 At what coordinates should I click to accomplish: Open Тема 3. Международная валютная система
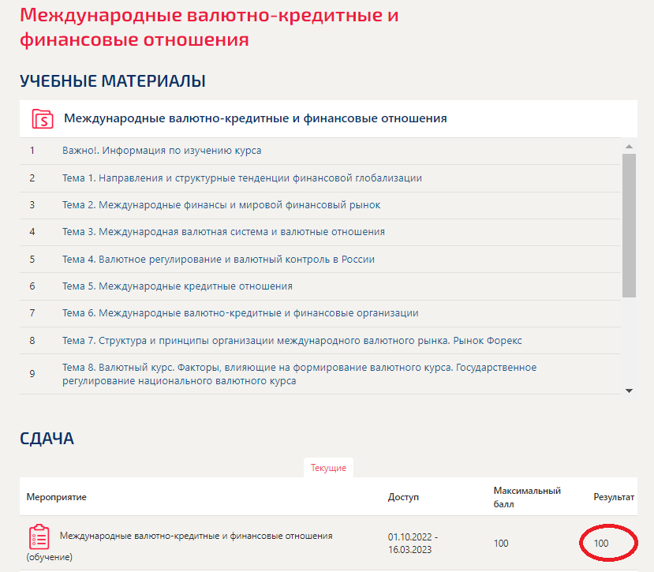pyautogui.click(x=223, y=232)
